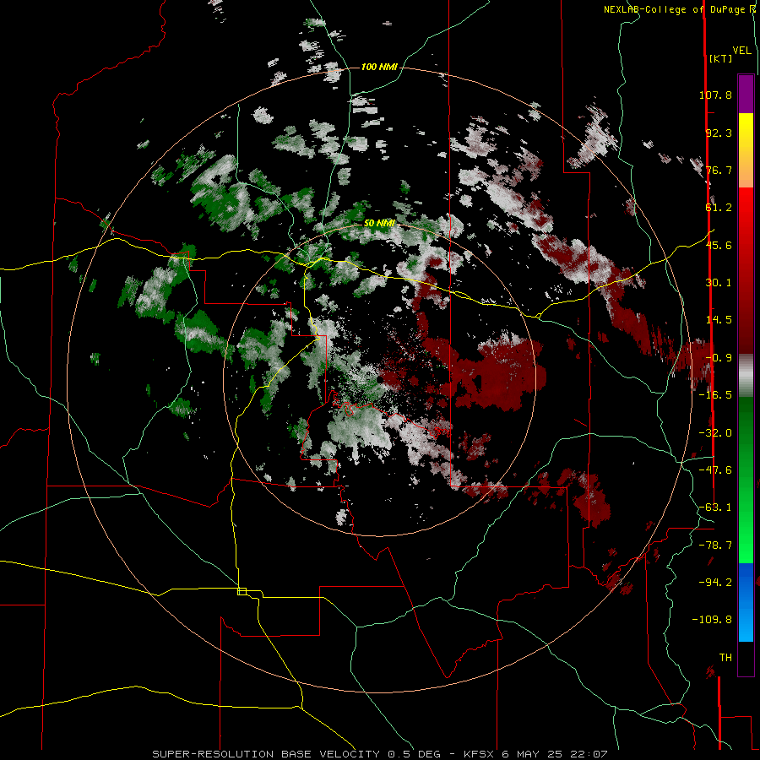The image size is (760, 760).
Task: Select the -0.9 velocity scale value
Action: tap(719, 358)
